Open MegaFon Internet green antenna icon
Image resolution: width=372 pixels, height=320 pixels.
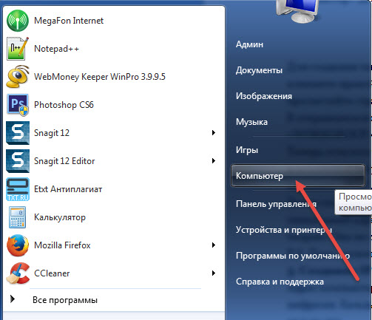[18, 21]
